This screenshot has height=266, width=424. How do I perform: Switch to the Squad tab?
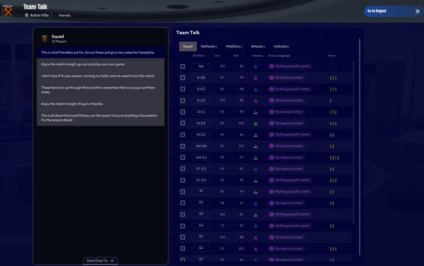point(188,47)
